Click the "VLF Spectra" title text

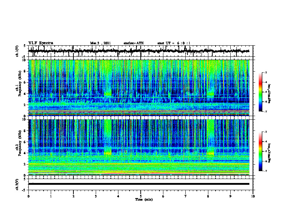tap(41, 43)
